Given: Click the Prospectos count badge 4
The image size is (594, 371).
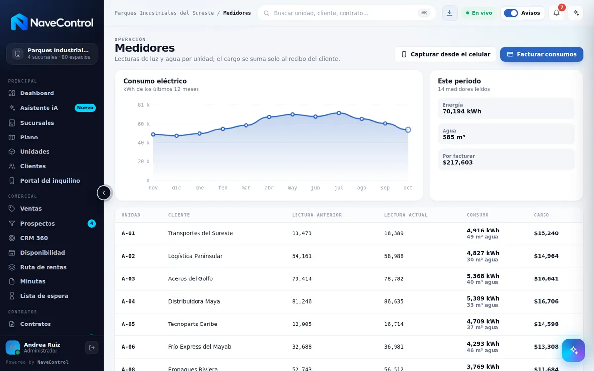Looking at the screenshot, I should [x=92, y=224].
